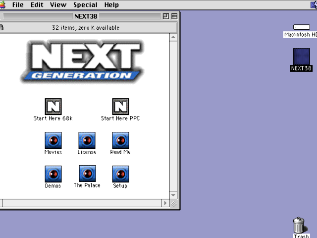The image size is (317, 238).
Task: Click the zoom box of NEXT38 window
Action: (166, 16)
